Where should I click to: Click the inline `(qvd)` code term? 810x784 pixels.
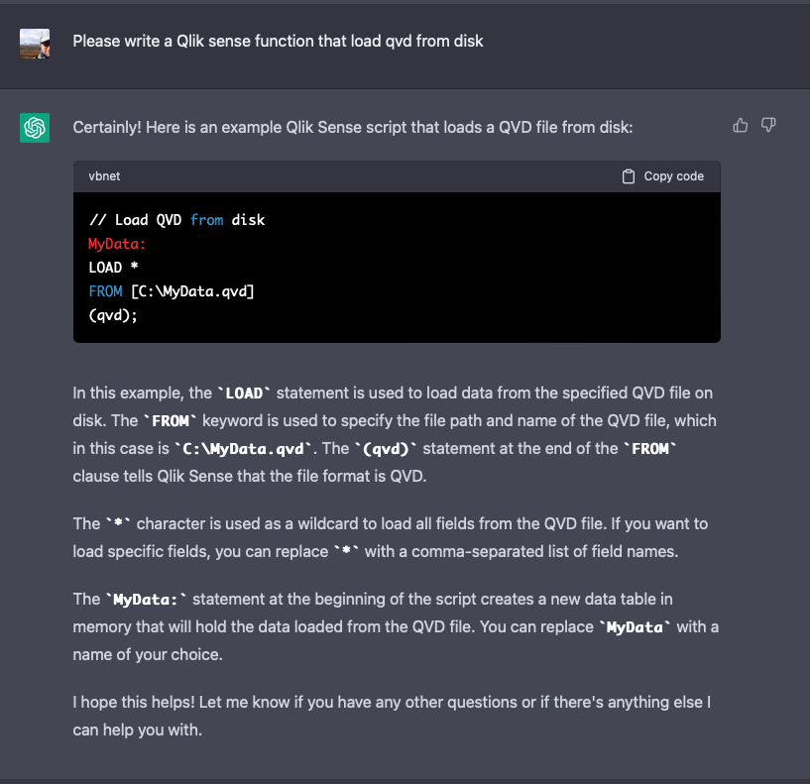tap(386, 449)
